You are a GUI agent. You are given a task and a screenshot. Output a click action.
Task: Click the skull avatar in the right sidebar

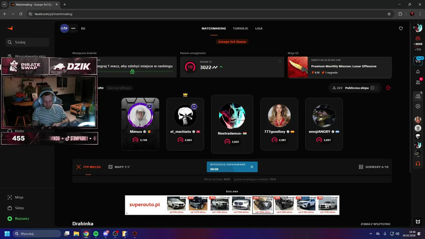point(418,136)
